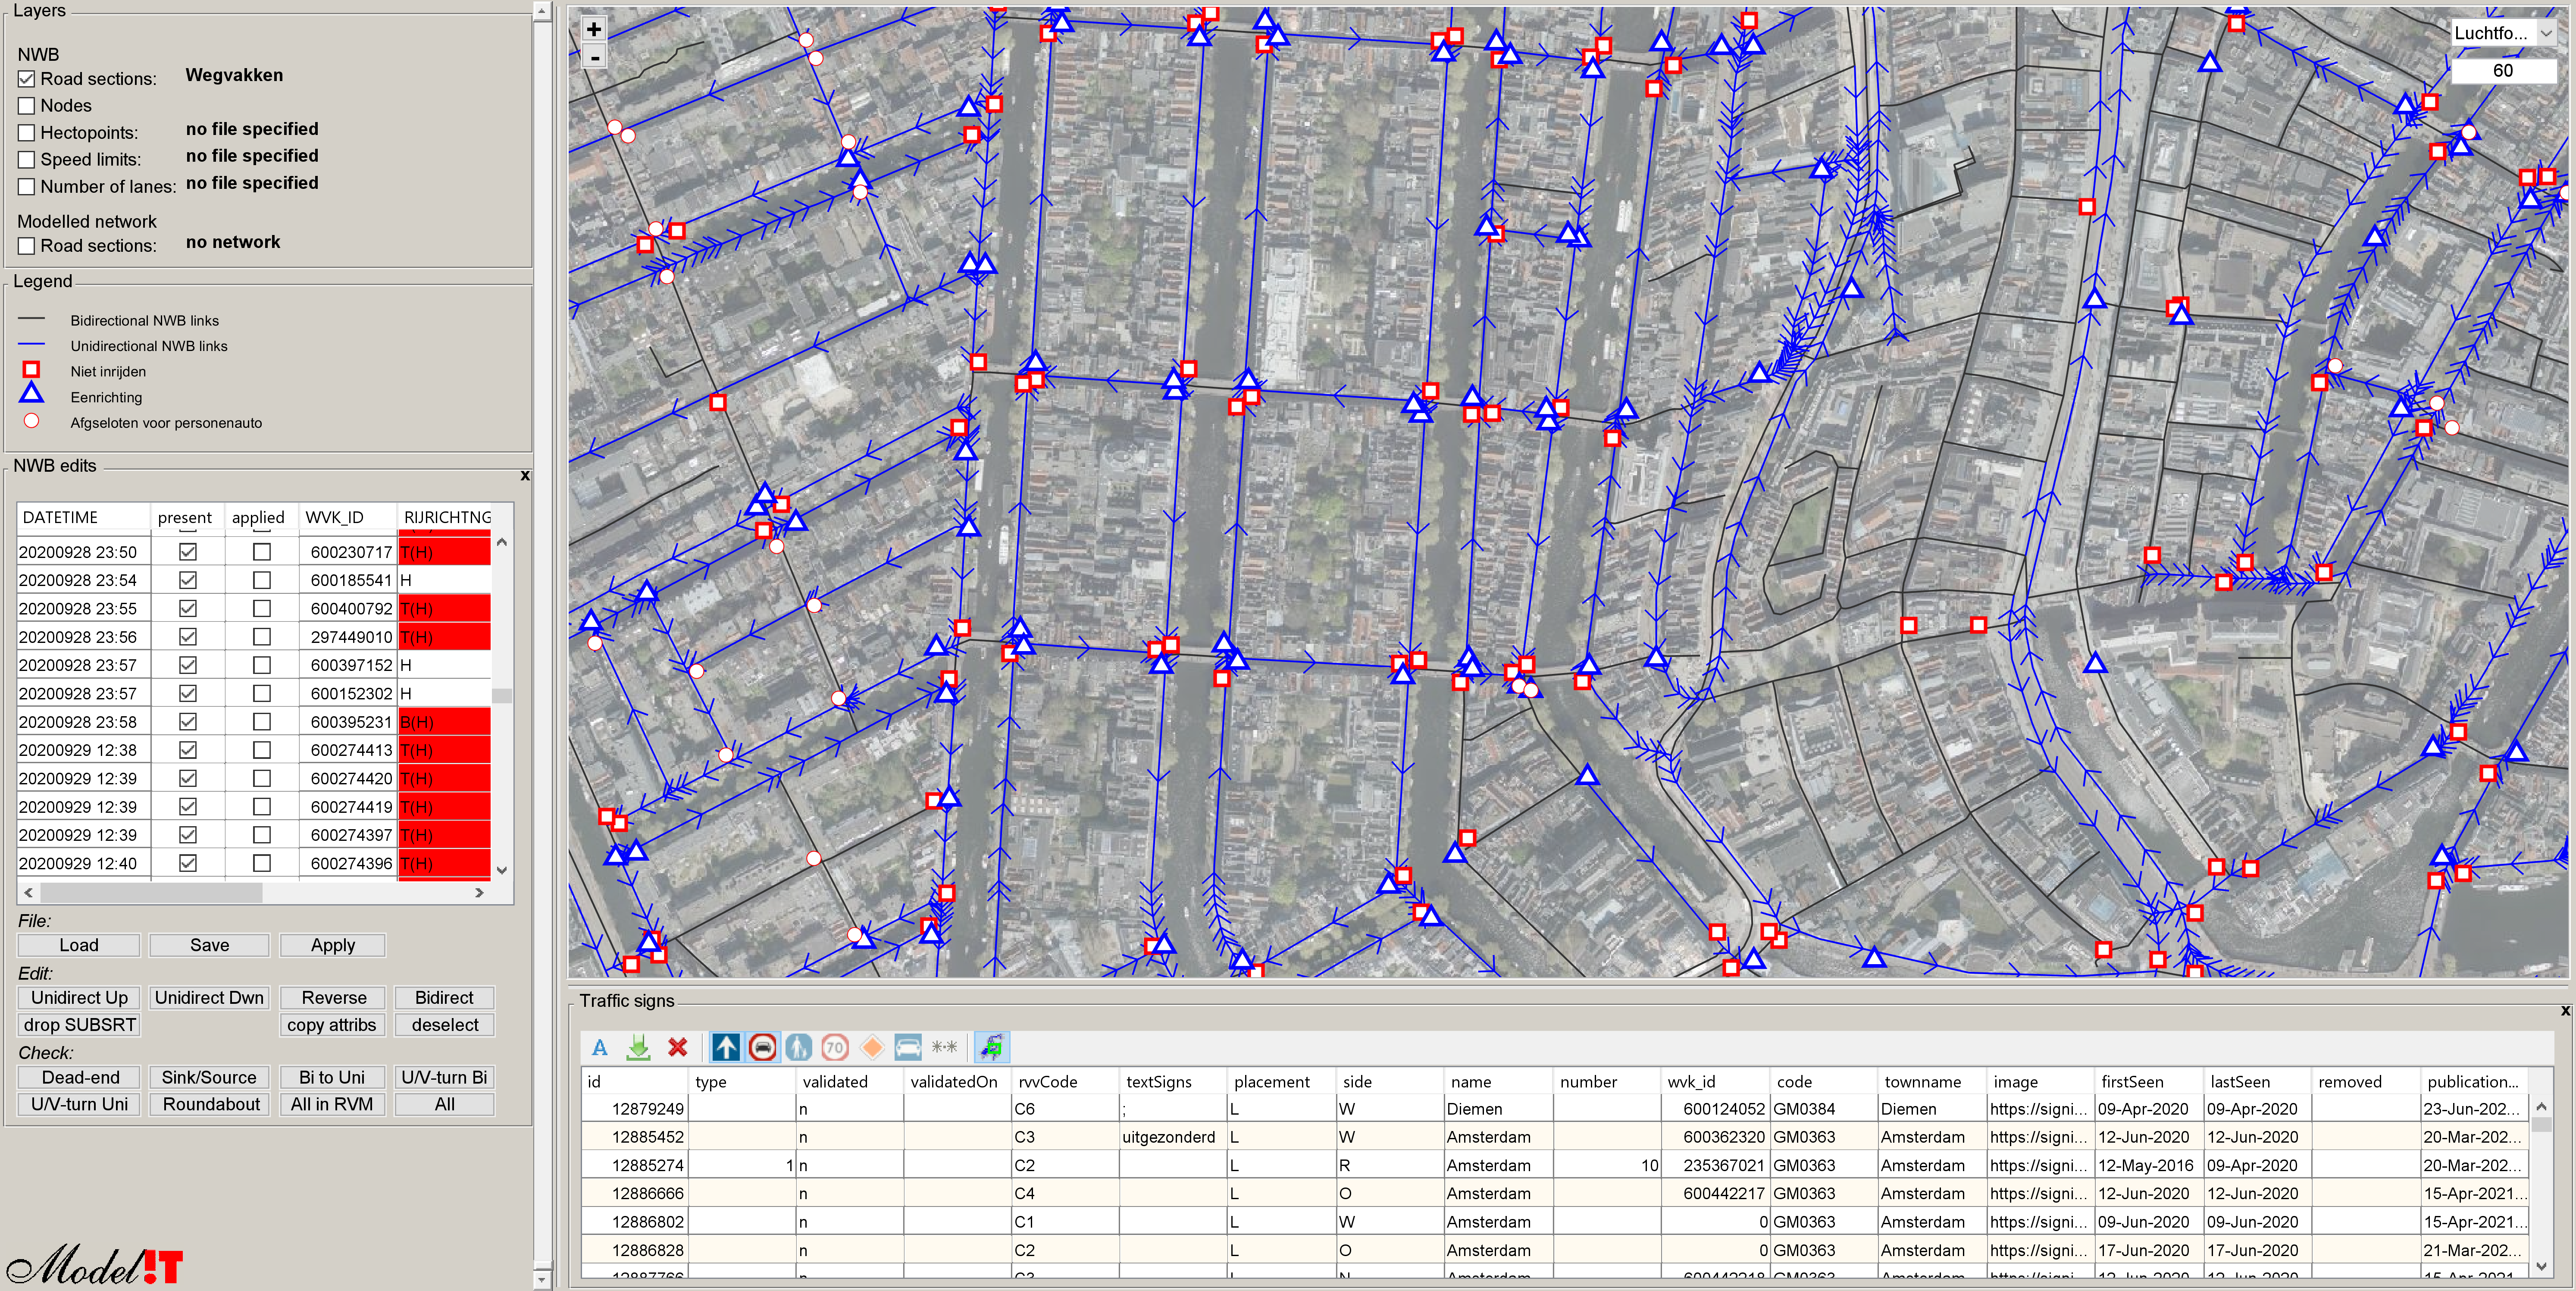Toggle the 70 speed limit sign filter
Viewport: 2576px width, 1291px height.
click(835, 1047)
